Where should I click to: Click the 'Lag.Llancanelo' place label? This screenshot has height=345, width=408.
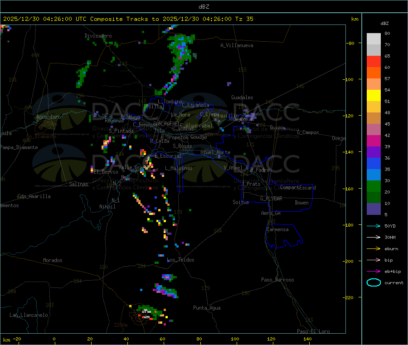(29, 315)
